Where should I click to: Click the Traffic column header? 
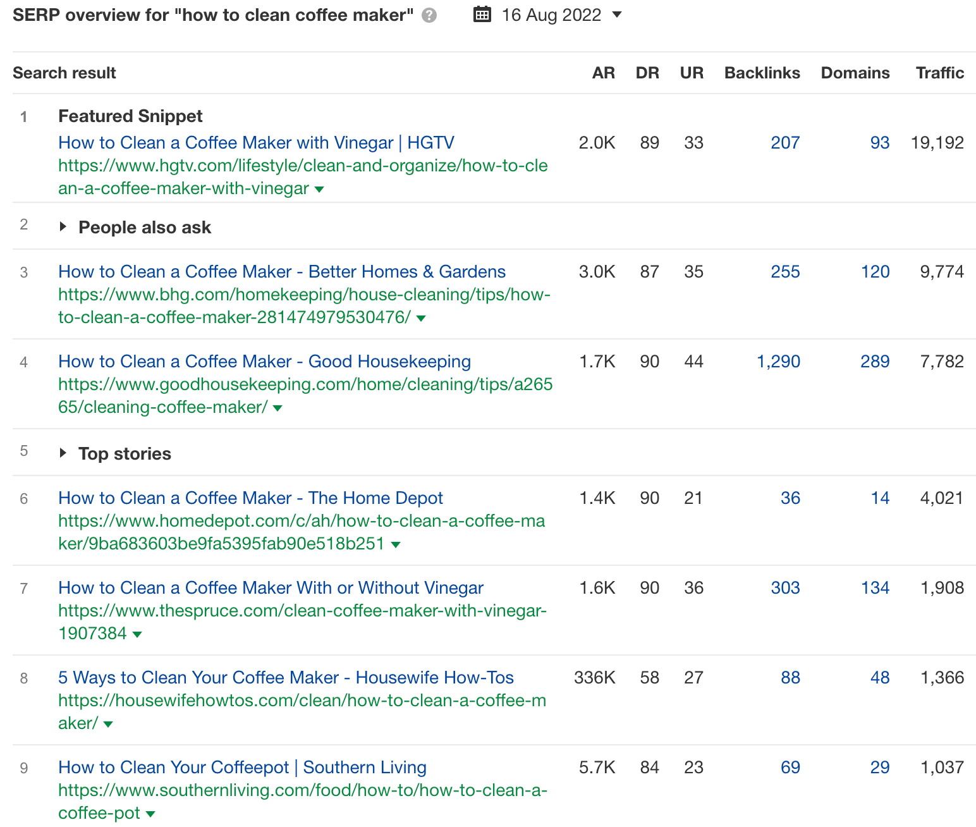click(940, 73)
